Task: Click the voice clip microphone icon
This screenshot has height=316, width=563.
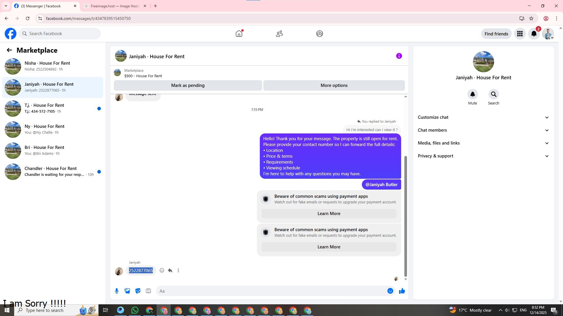Action: (x=117, y=291)
